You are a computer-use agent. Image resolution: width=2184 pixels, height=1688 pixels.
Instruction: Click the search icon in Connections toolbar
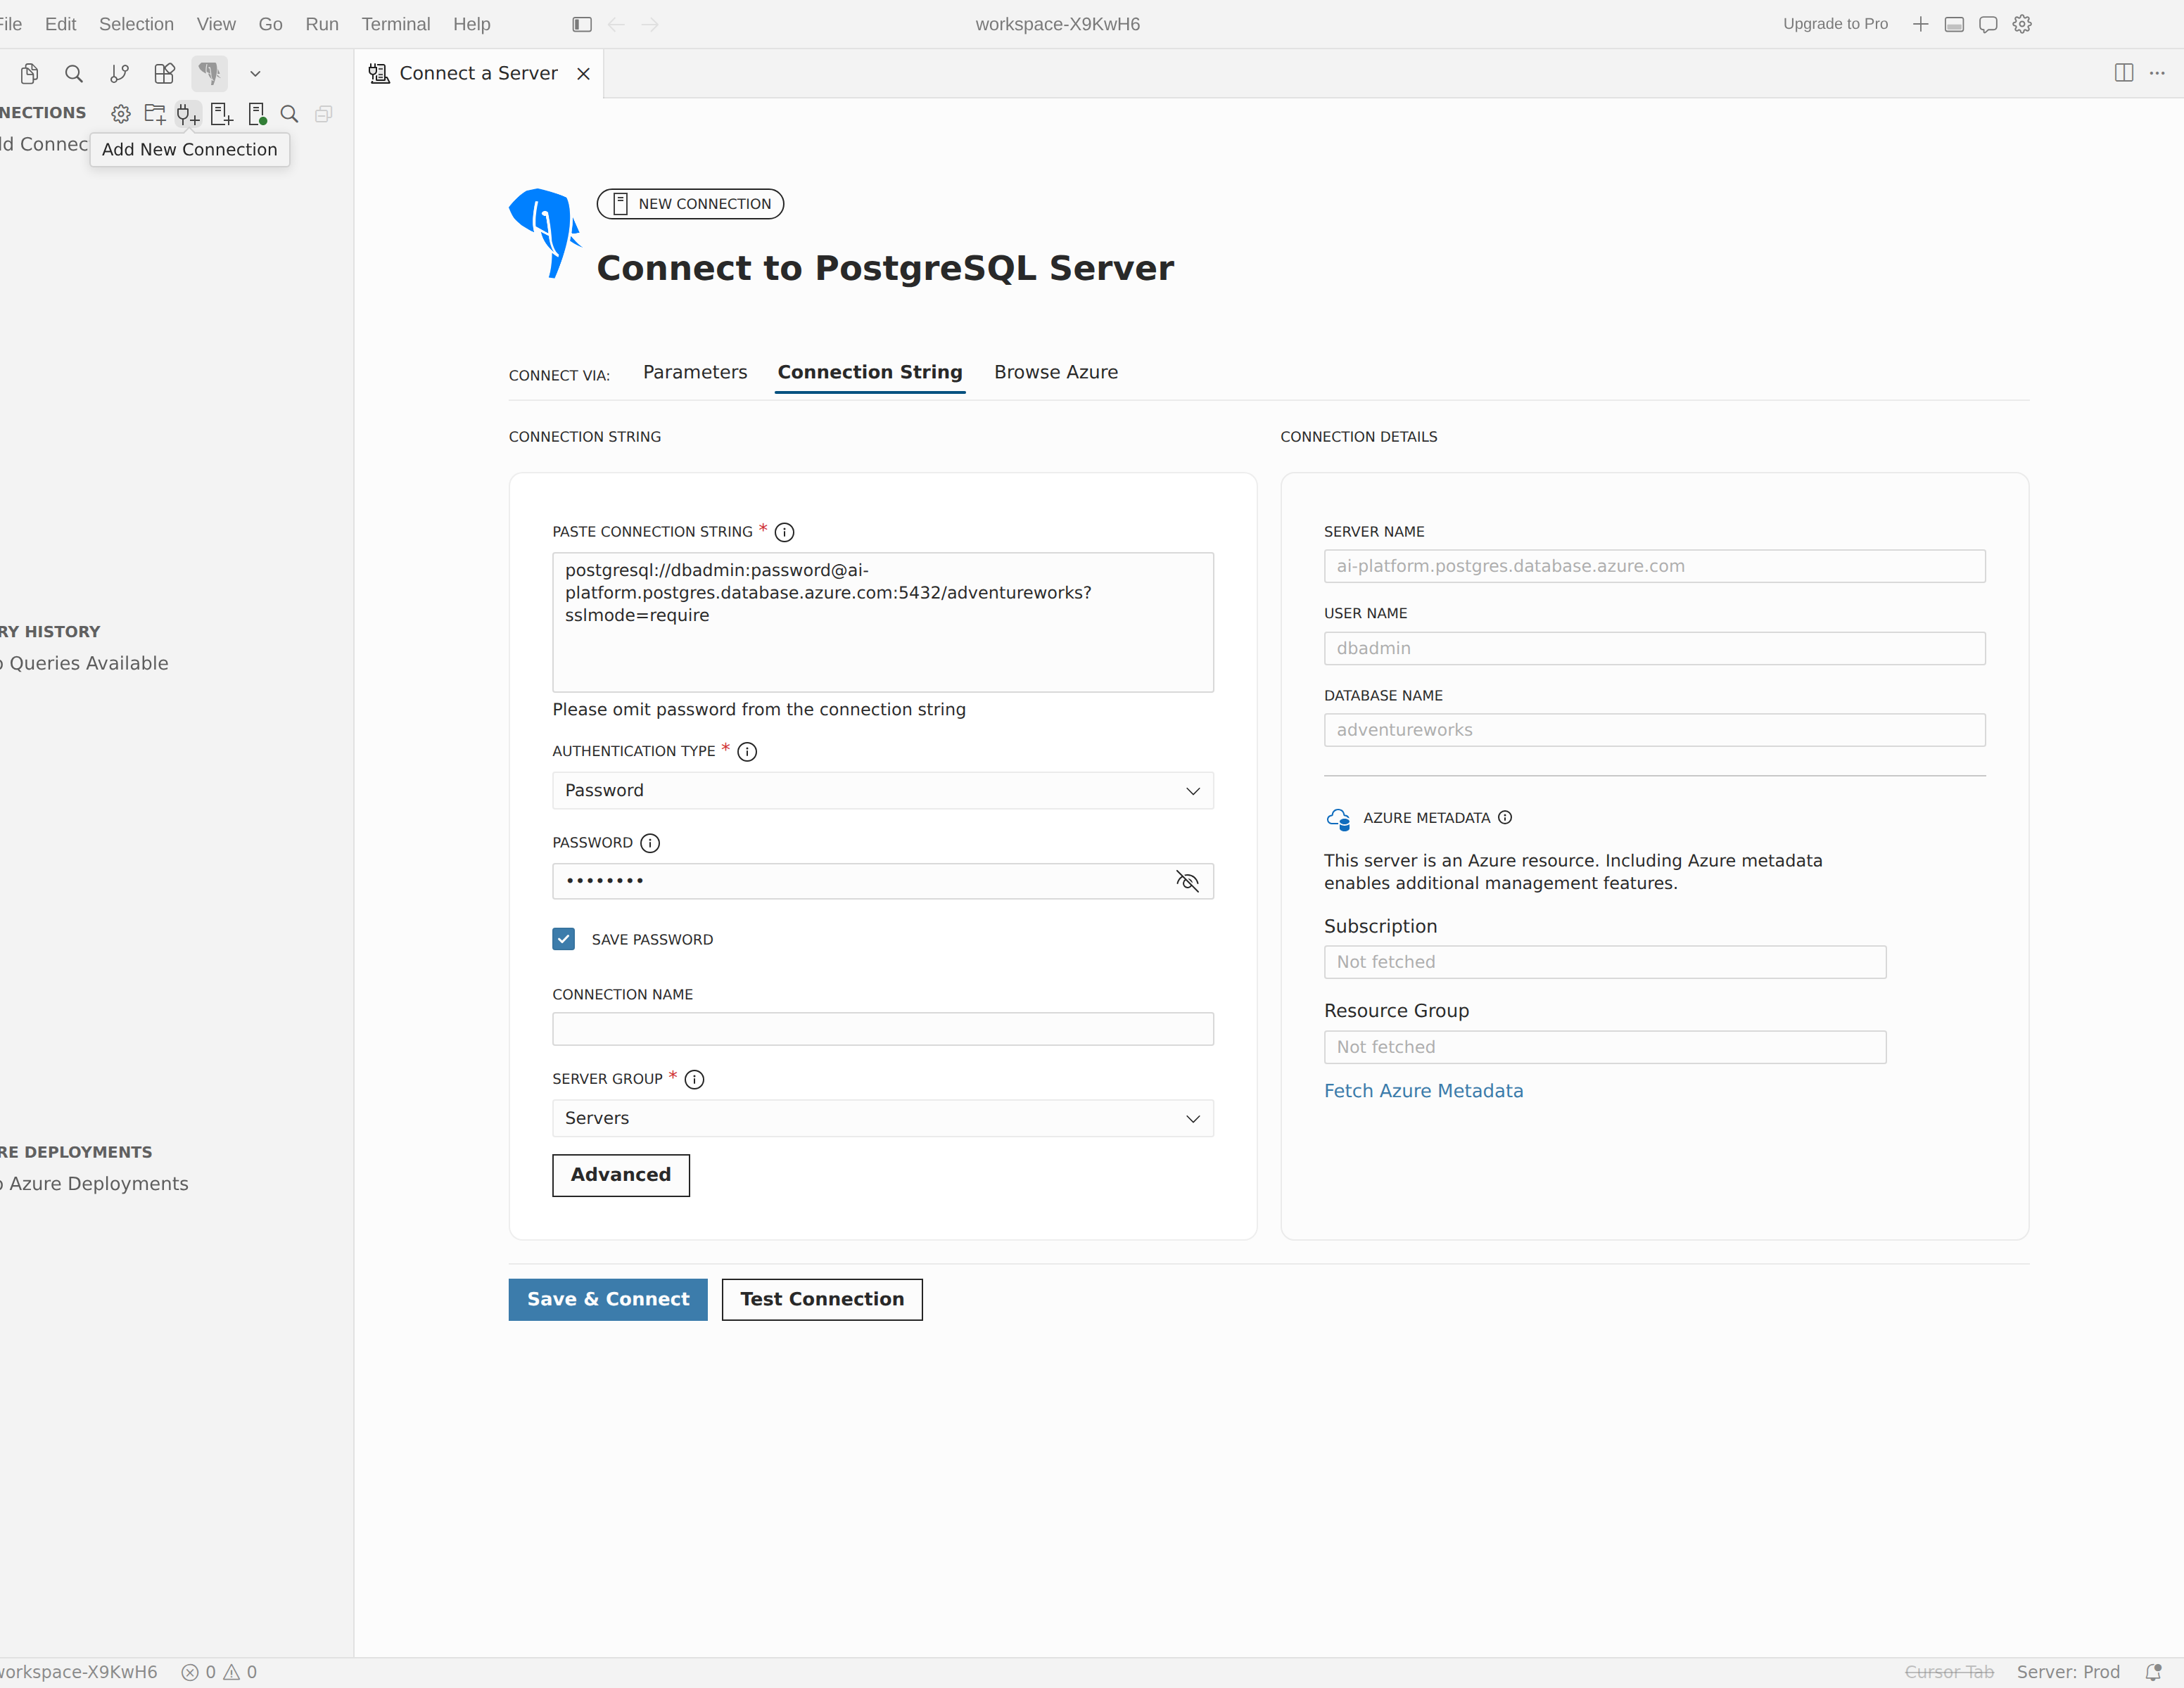pos(289,114)
